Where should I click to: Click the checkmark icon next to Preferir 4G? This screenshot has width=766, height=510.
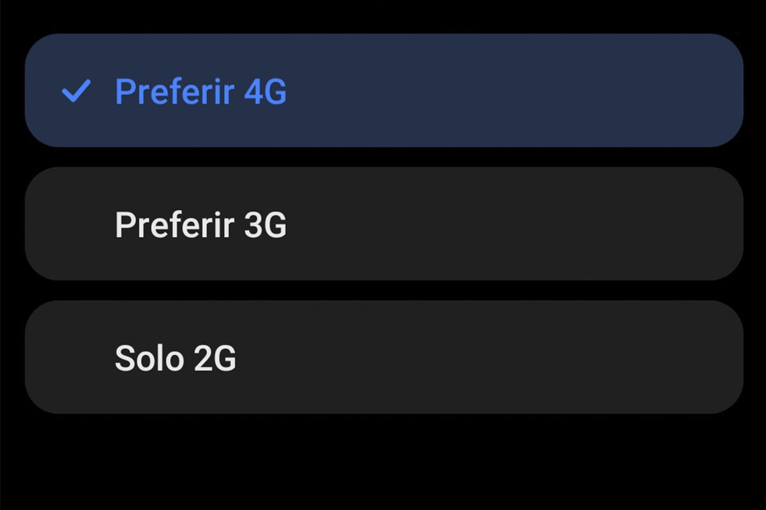pos(75,92)
